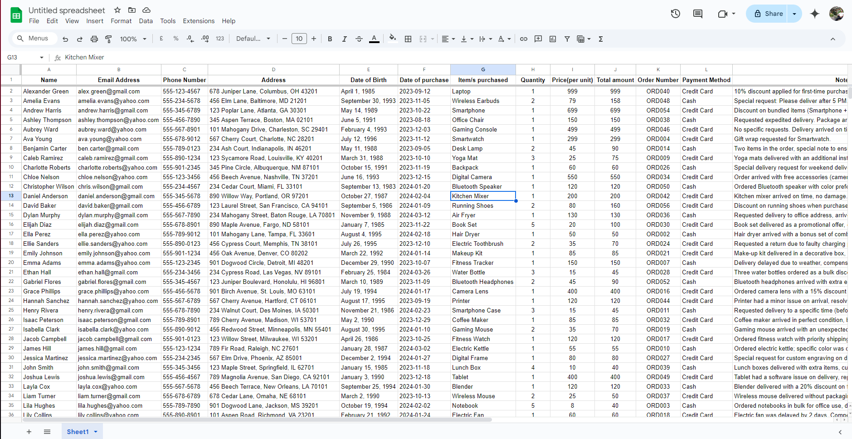
Task: Toggle strikethrough formatting
Action: coord(359,39)
